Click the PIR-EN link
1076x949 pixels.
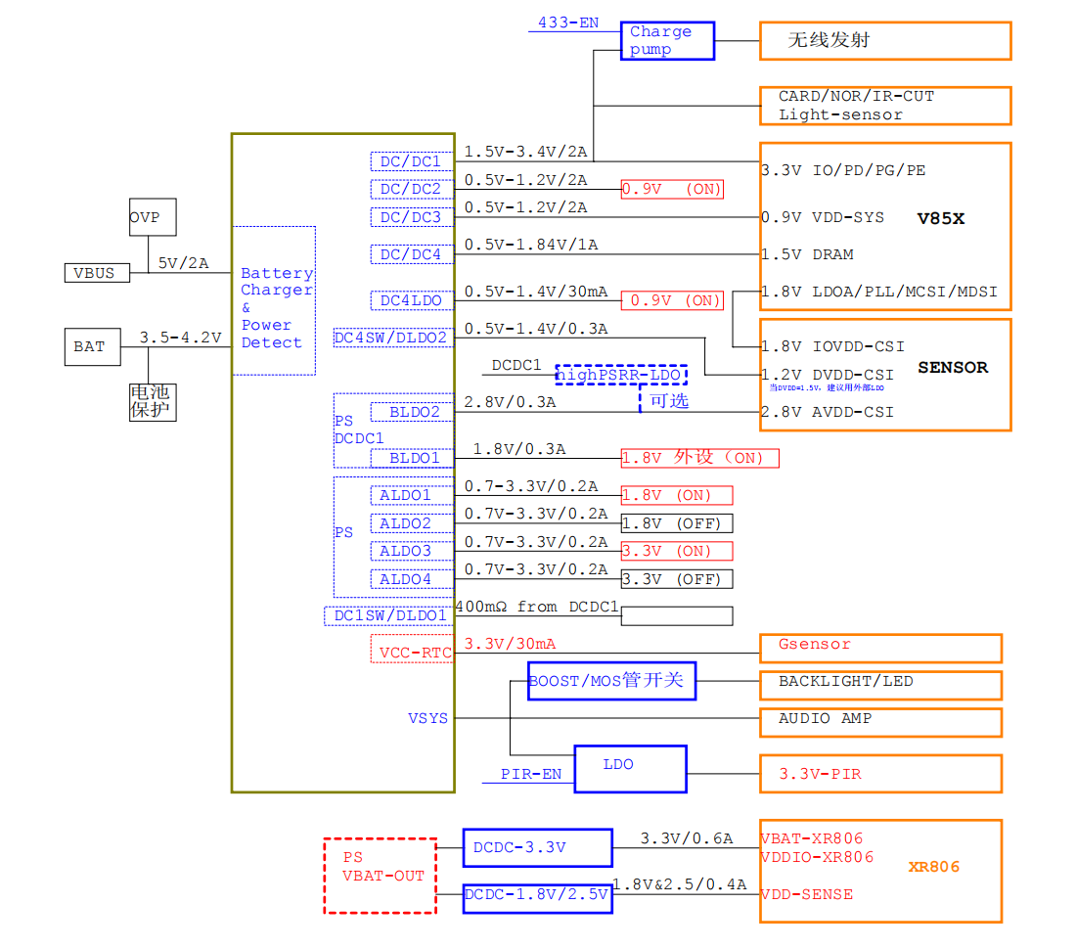pyautogui.click(x=532, y=774)
